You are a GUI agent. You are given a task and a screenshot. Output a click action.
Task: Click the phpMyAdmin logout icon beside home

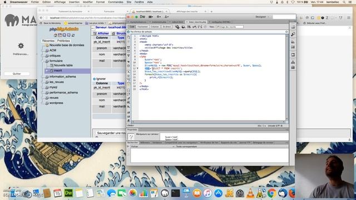pos(60,36)
